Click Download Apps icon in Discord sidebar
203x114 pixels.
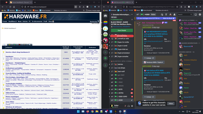[x=105, y=65]
